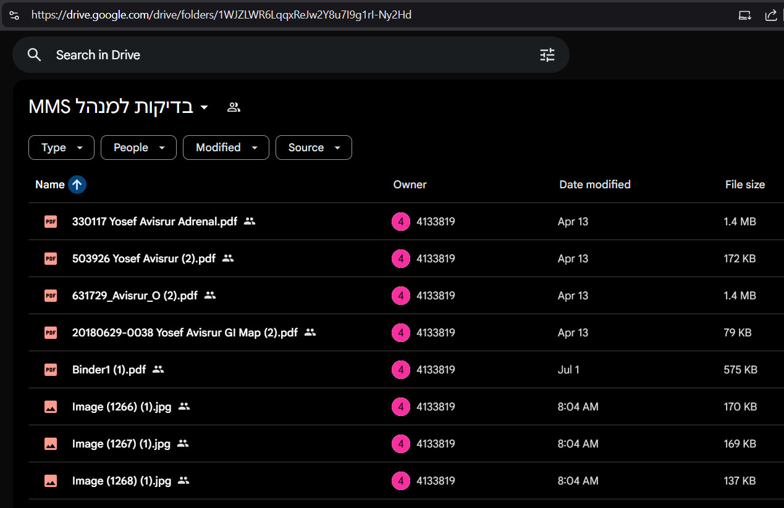The image size is (784, 508).
Task: Select 20180629-0038 Yosef Avisrur GI Map file
Action: [x=185, y=333]
